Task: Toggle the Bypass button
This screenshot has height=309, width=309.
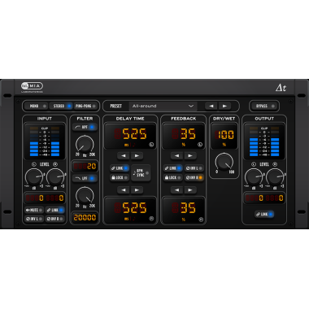Action: click(x=264, y=106)
